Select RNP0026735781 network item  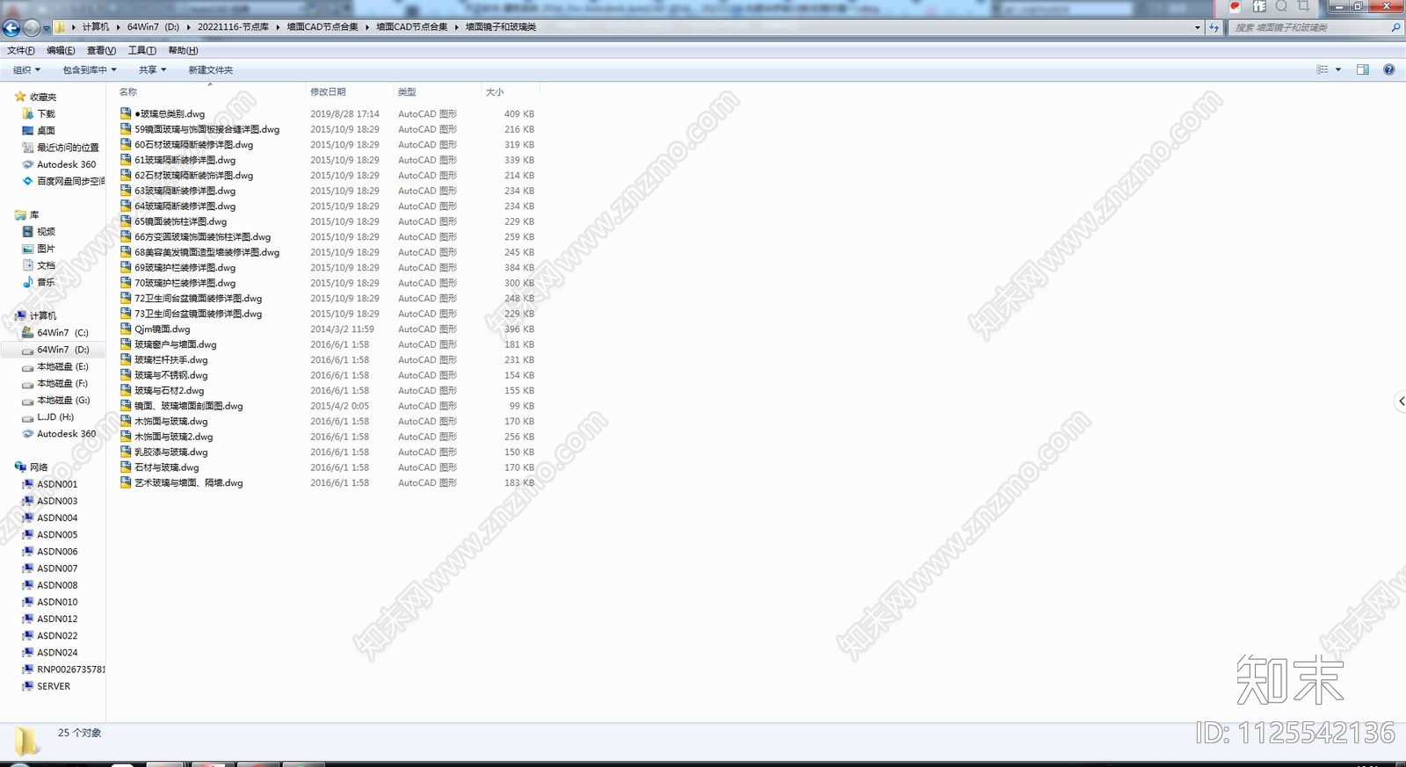click(70, 669)
